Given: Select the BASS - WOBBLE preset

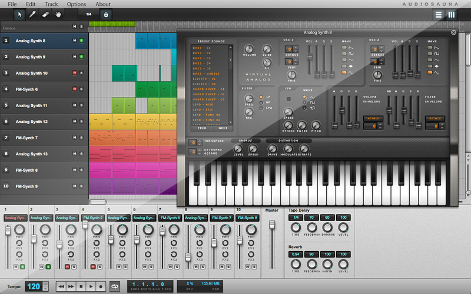Looking at the screenshot, I should [x=205, y=73].
